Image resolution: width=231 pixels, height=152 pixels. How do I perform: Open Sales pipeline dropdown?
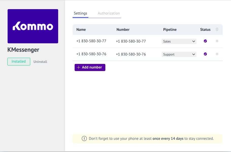pos(179,41)
